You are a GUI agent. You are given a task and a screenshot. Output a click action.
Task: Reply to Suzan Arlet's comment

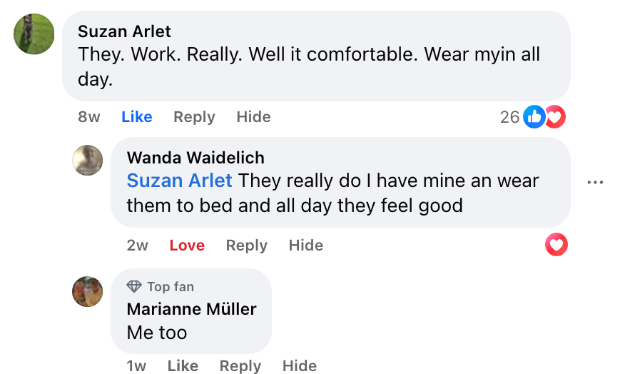194,117
